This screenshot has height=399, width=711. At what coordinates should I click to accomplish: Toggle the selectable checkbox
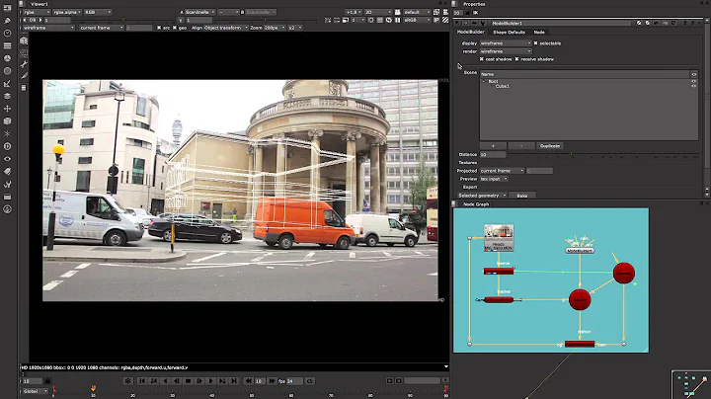(535, 43)
